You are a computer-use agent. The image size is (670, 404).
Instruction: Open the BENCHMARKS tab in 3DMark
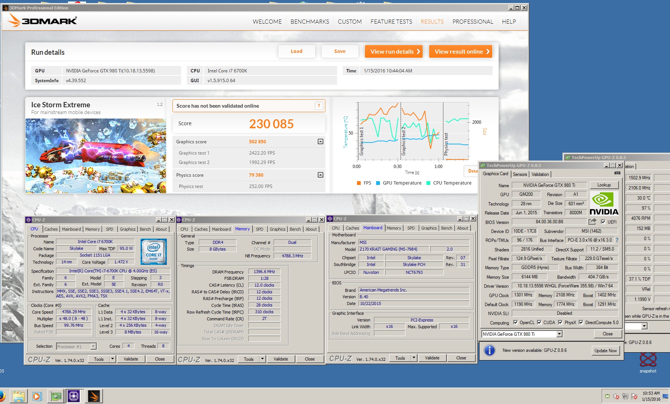(x=310, y=22)
